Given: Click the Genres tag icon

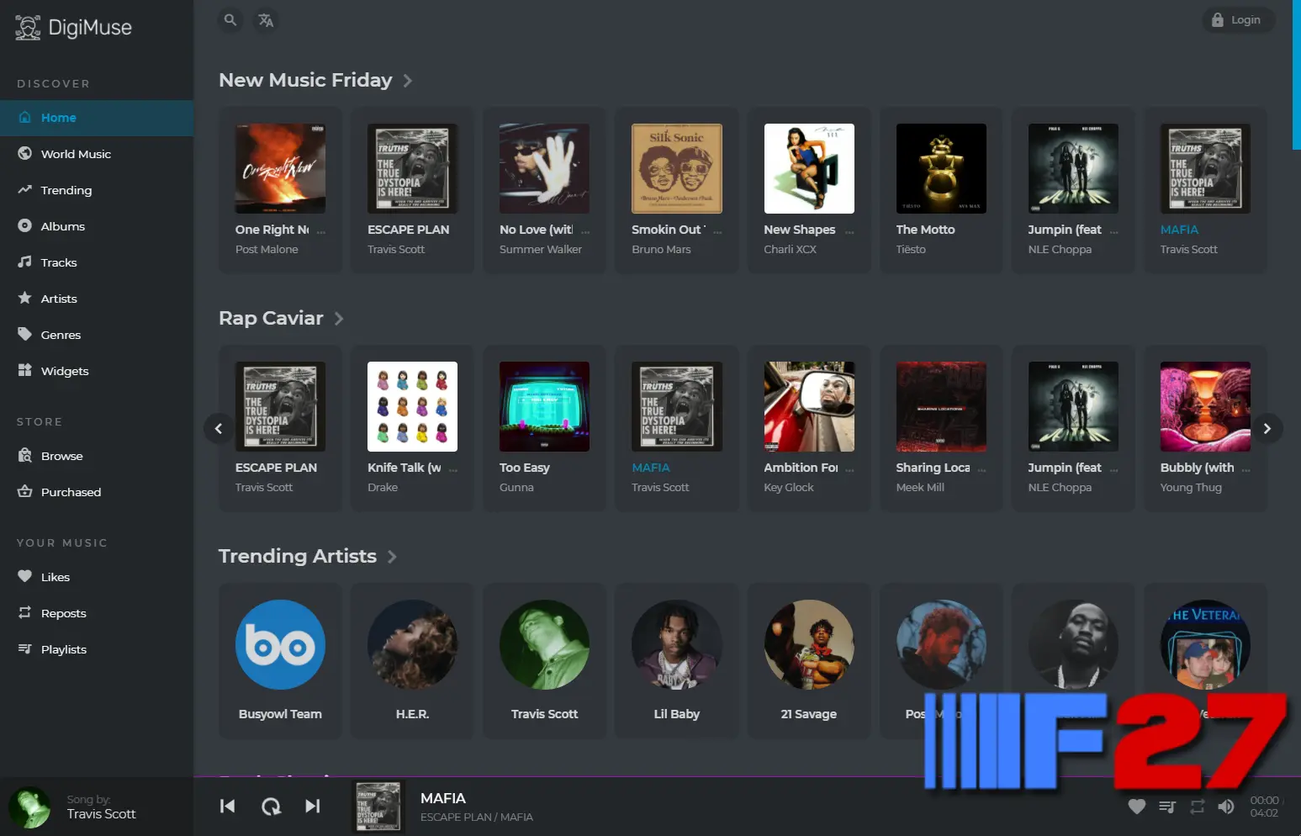Looking at the screenshot, I should (x=25, y=334).
